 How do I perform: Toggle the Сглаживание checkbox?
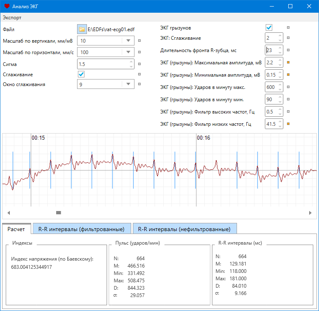click(81, 74)
